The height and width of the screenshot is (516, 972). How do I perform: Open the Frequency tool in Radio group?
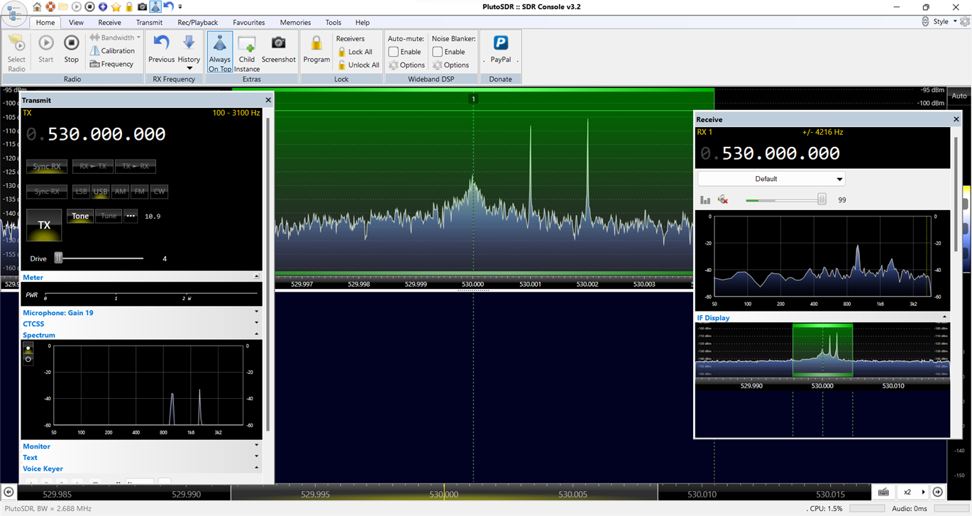click(x=111, y=64)
